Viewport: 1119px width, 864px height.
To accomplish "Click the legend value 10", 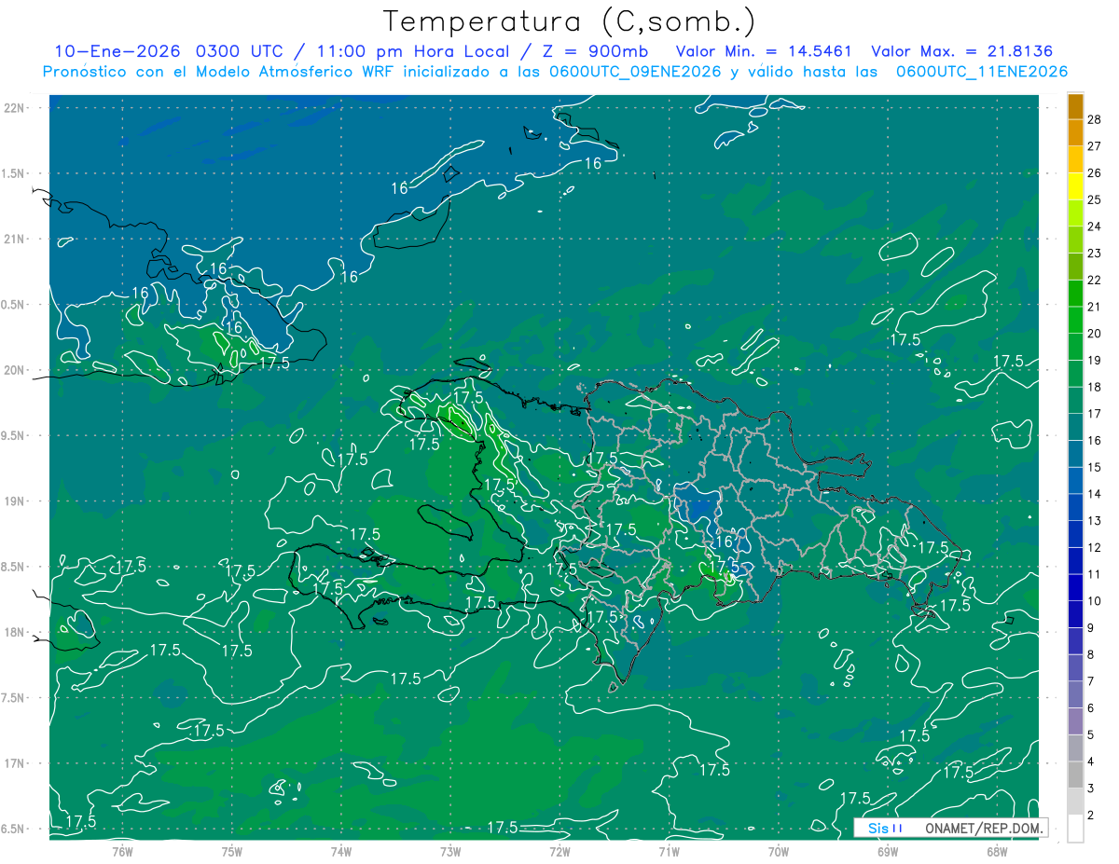I will [x=1095, y=601].
